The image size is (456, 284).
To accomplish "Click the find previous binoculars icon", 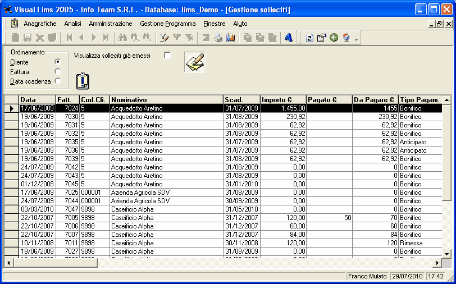I will [135, 38].
